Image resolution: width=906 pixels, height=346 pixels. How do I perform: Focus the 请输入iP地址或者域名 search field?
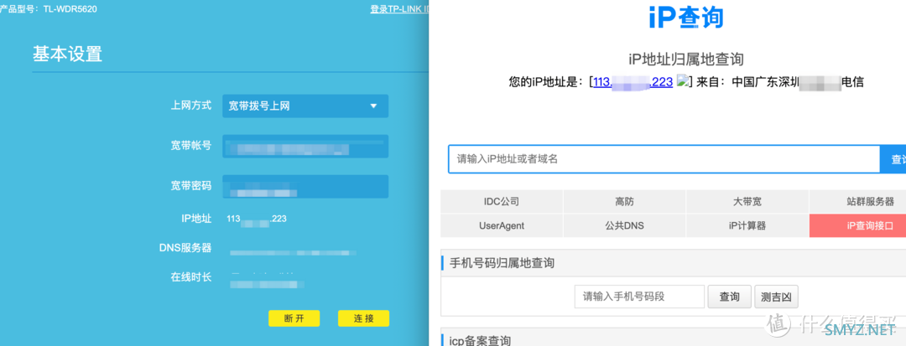click(x=664, y=158)
